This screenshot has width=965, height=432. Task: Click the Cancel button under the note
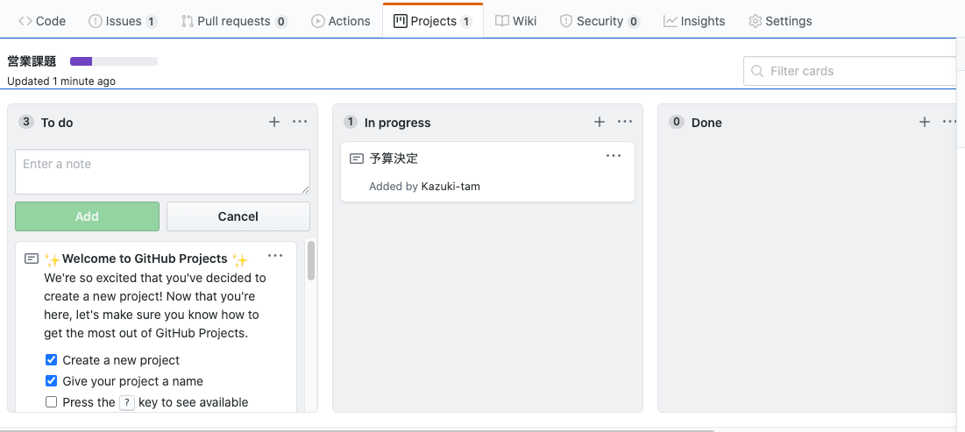[238, 216]
